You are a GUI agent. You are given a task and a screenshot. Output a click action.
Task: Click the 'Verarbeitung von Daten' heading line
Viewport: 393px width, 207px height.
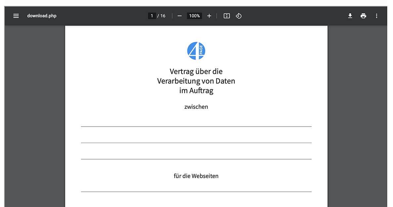point(196,81)
